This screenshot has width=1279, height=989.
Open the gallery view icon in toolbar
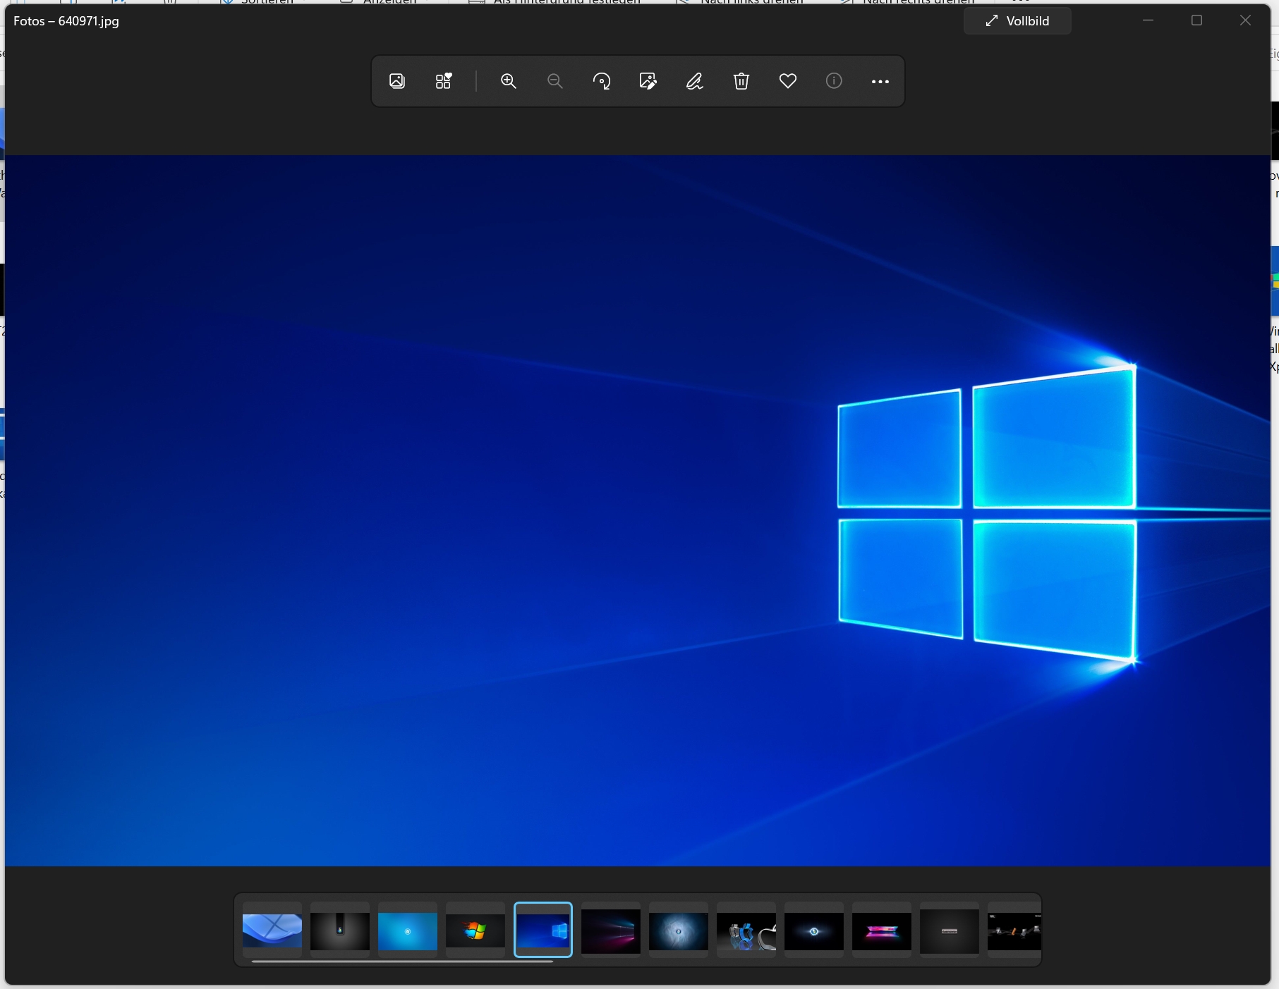[x=397, y=81]
